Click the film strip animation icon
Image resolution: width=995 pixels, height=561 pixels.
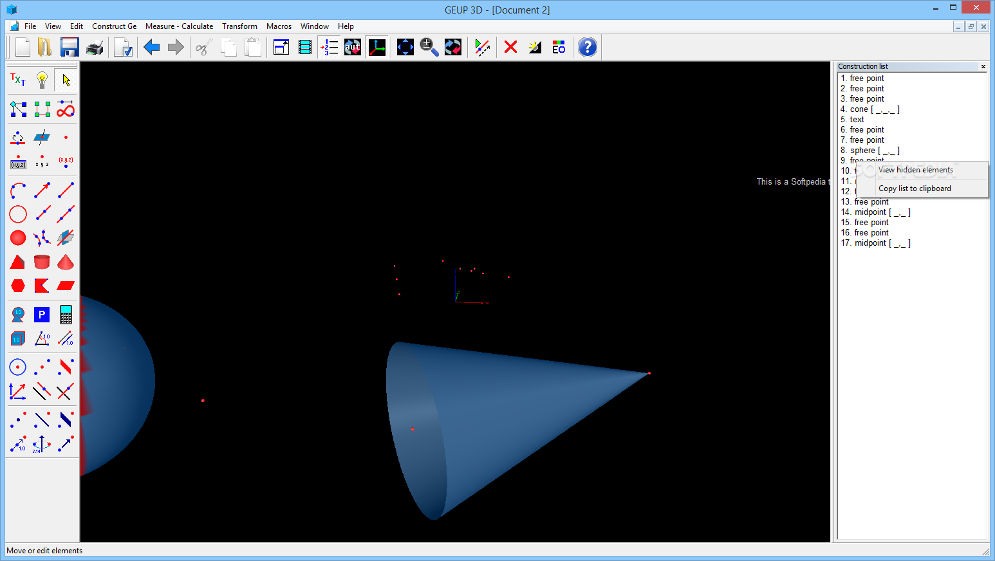305,47
